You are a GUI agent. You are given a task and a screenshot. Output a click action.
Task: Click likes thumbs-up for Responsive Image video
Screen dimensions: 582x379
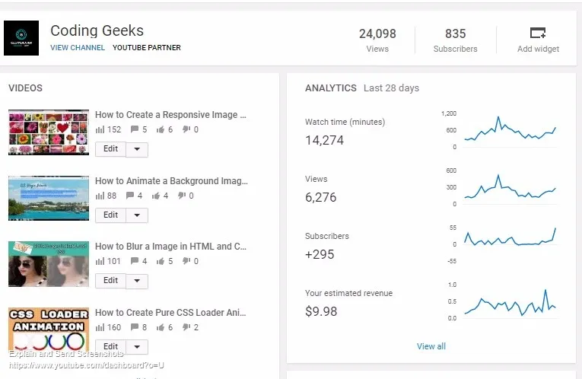coord(161,129)
